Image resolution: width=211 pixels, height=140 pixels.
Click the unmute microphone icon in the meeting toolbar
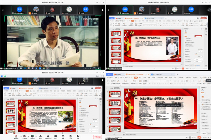pyautogui.click(x=15, y=135)
